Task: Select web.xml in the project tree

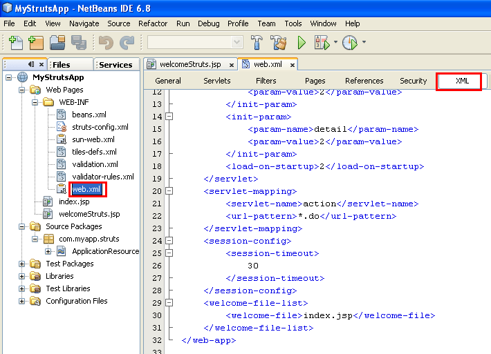Action: [x=86, y=189]
